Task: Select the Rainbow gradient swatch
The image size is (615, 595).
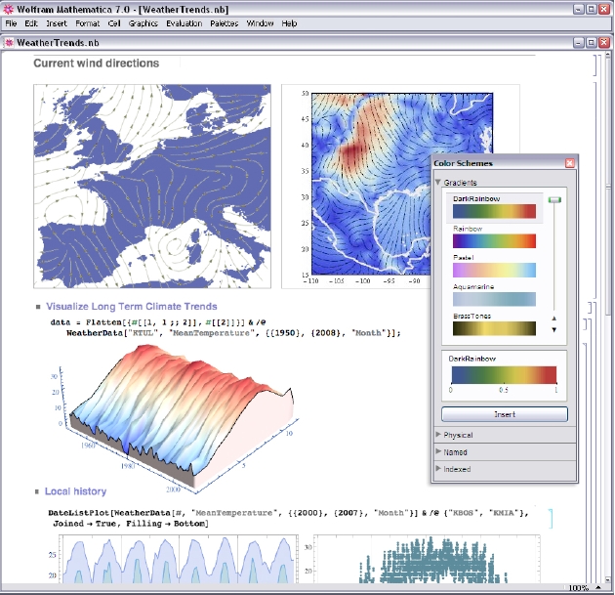Action: click(494, 241)
